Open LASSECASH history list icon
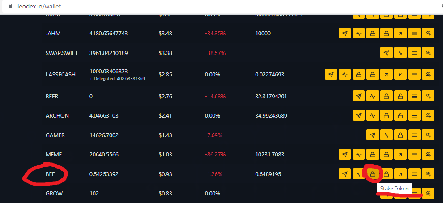Image resolution: width=443 pixels, height=203 pixels. point(414,75)
